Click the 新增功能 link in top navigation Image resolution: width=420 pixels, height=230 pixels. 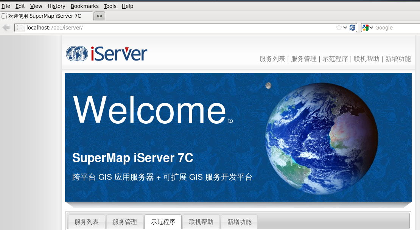[398, 59]
